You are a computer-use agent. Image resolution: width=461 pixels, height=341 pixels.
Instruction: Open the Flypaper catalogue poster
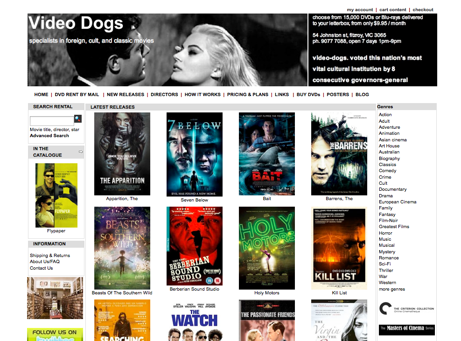pos(56,195)
